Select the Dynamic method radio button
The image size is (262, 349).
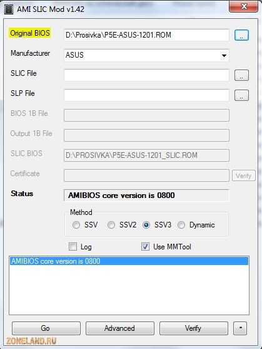pyautogui.click(x=181, y=225)
